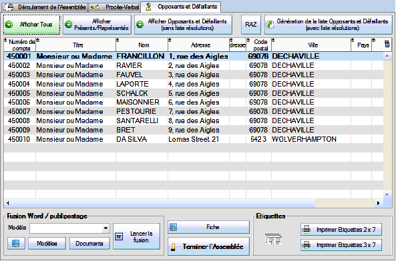Open the Fiche button
The height and width of the screenshot is (261, 396).
[208, 227]
